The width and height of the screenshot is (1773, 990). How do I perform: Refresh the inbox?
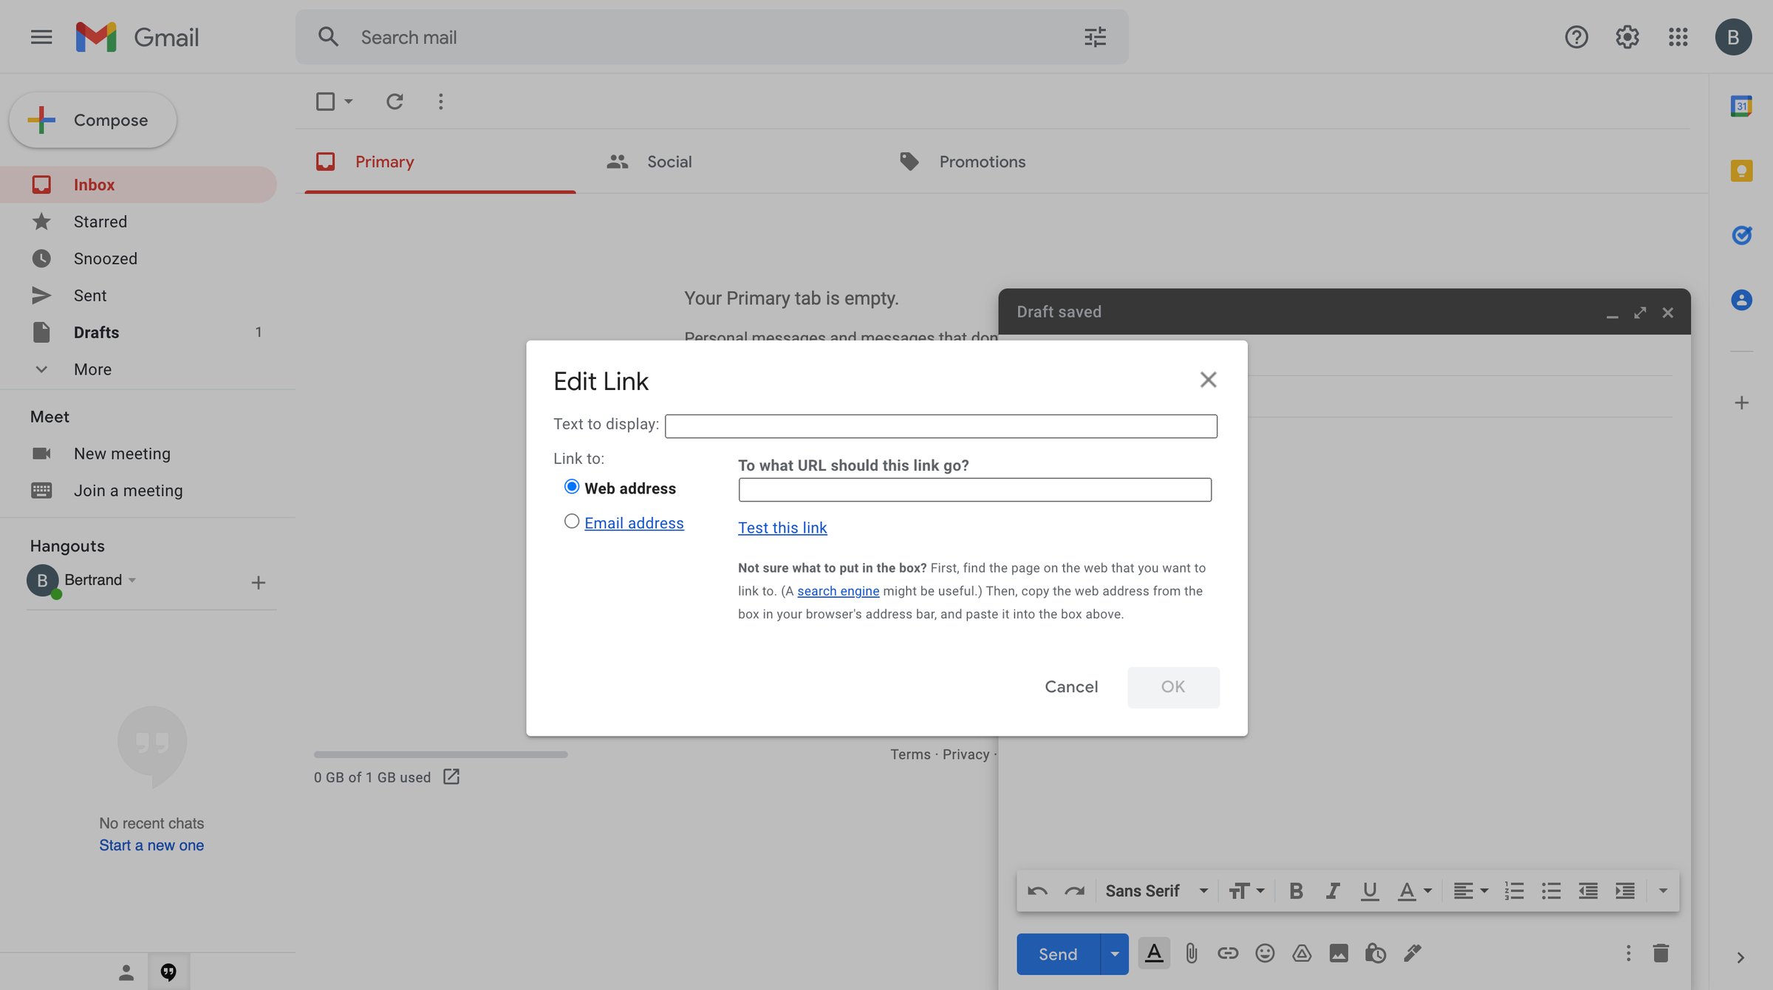coord(394,101)
